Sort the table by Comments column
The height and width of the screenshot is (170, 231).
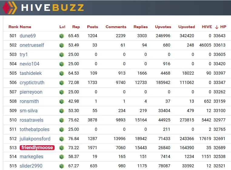coord(116,27)
